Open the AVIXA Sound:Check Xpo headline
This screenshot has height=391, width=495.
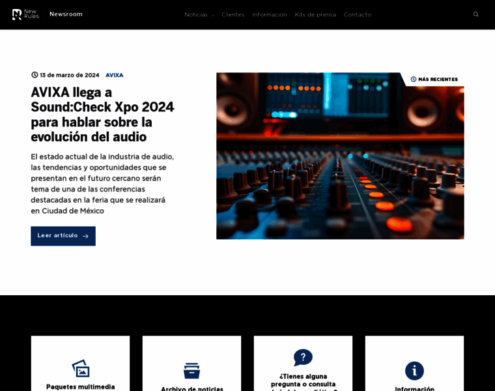pyautogui.click(x=102, y=114)
